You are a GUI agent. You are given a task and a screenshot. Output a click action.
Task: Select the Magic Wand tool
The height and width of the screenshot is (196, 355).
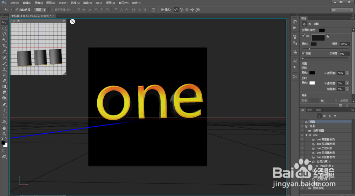pyautogui.click(x=4, y=40)
